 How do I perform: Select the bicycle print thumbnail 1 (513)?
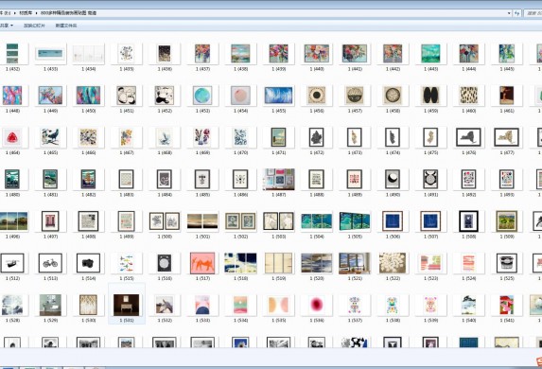click(x=50, y=263)
